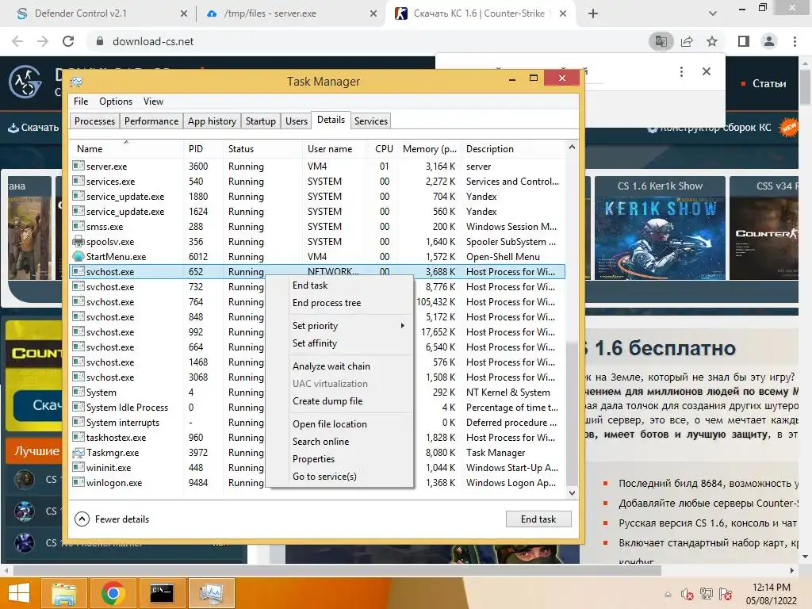Open Windows Start button on taskbar
This screenshot has height=609, width=812.
click(x=19, y=593)
